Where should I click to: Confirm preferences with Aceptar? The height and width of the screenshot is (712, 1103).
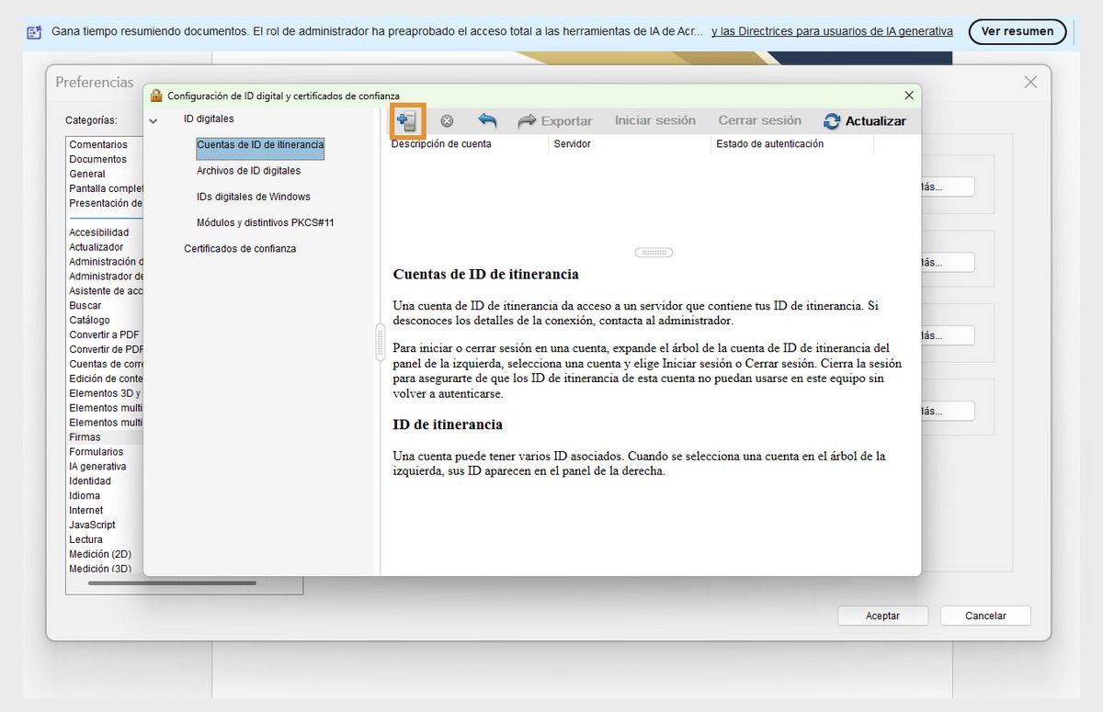[x=881, y=616]
